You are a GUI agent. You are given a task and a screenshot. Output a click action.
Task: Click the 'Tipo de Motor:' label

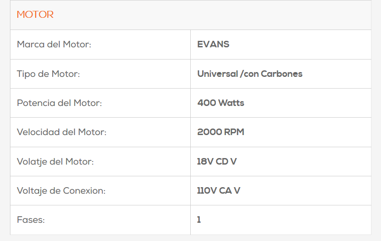[48, 74]
